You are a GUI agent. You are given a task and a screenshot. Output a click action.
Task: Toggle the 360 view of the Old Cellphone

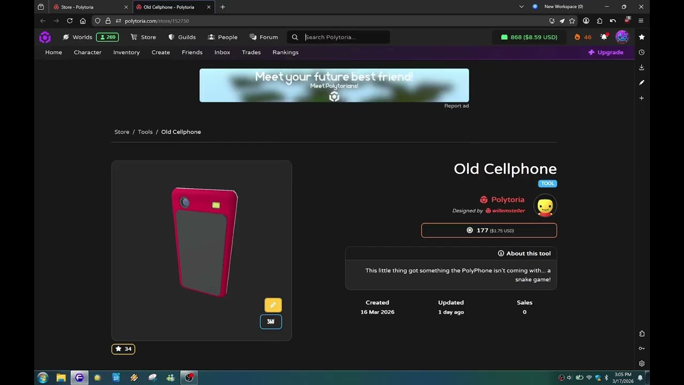[x=271, y=322]
